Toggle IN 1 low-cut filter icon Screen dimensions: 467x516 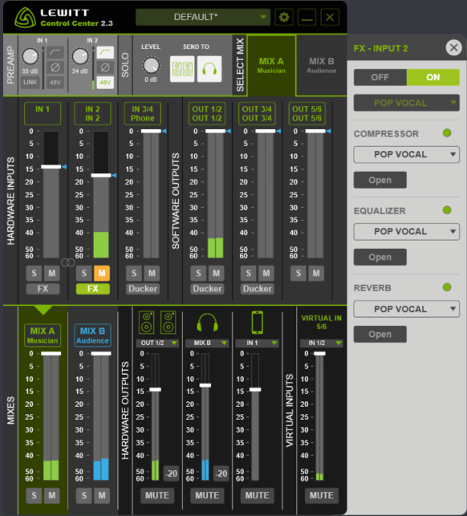[55, 52]
